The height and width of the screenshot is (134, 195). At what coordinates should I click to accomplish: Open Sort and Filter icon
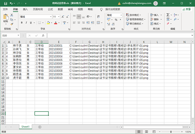[x=175, y=15]
